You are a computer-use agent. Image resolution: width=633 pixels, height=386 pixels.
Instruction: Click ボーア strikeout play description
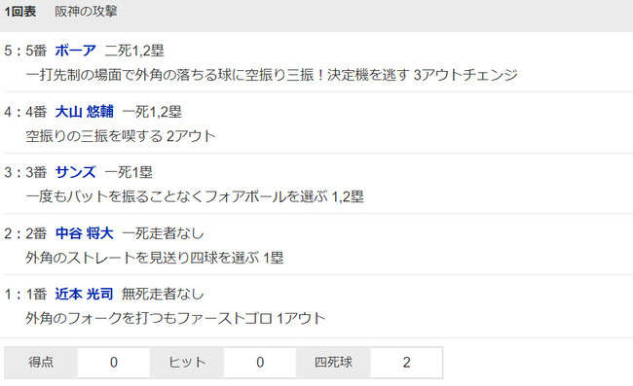click(272, 75)
